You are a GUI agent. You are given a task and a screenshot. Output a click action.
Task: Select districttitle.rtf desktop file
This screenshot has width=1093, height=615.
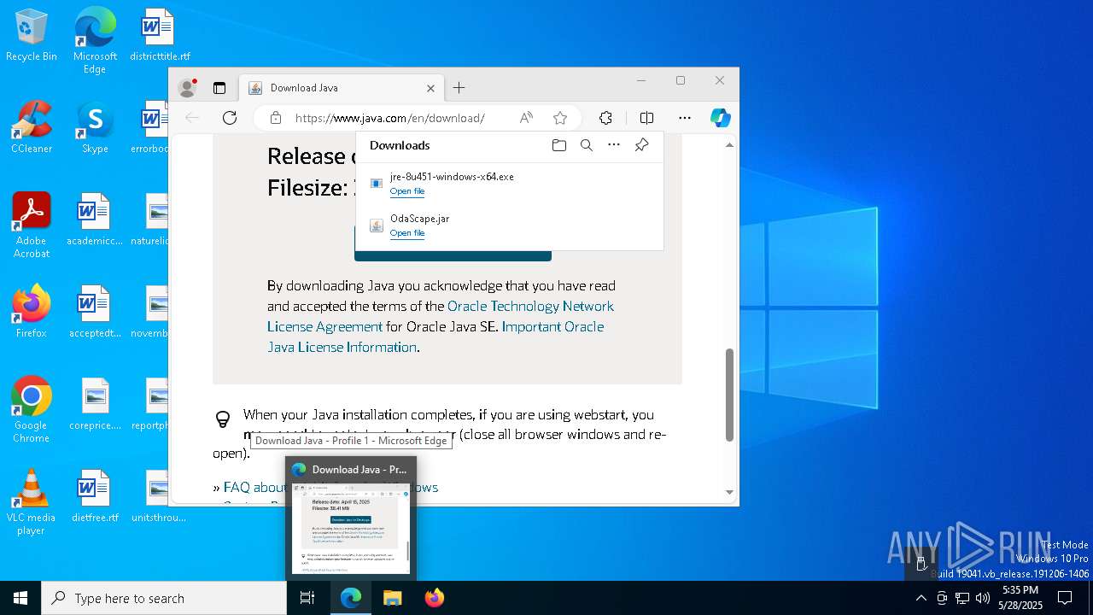[x=160, y=36]
